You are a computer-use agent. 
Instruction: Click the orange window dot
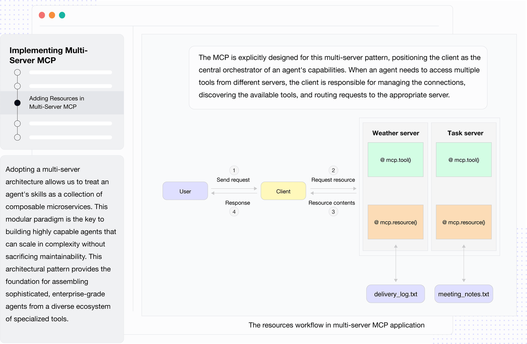pyautogui.click(x=52, y=15)
